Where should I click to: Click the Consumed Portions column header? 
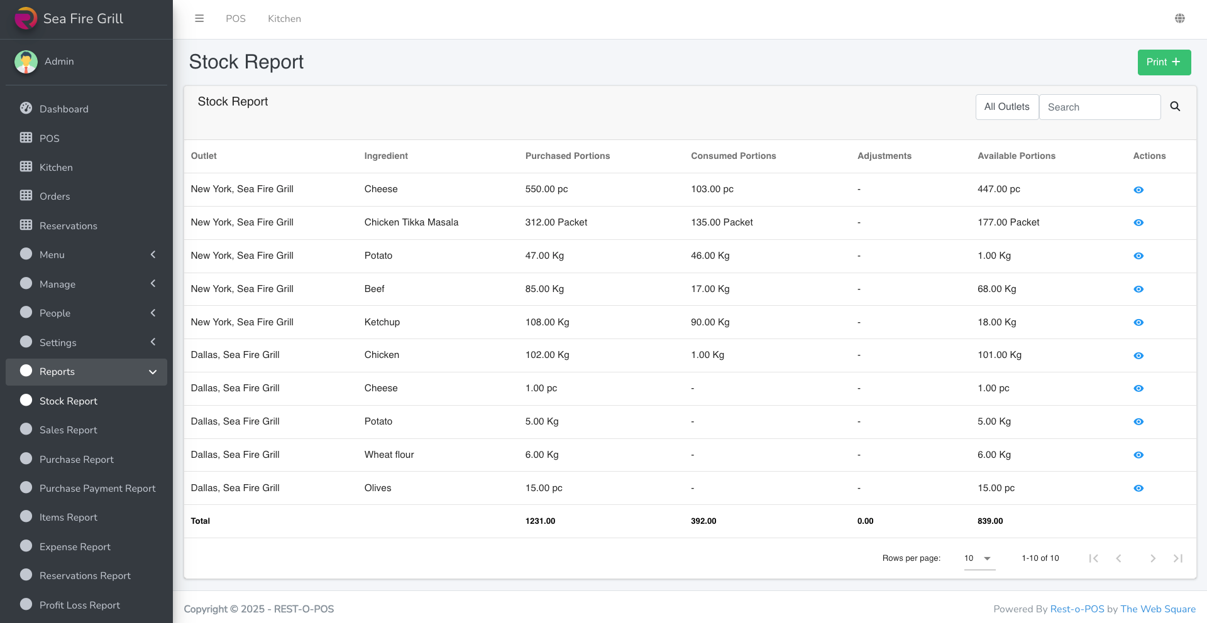(x=733, y=156)
